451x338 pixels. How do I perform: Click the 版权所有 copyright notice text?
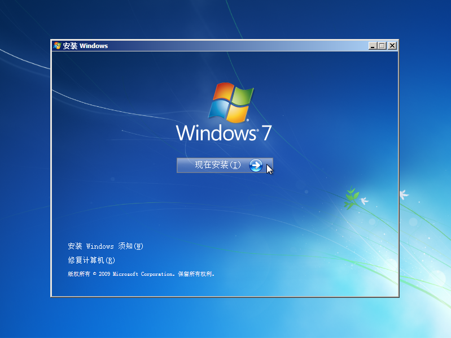pyautogui.click(x=78, y=274)
